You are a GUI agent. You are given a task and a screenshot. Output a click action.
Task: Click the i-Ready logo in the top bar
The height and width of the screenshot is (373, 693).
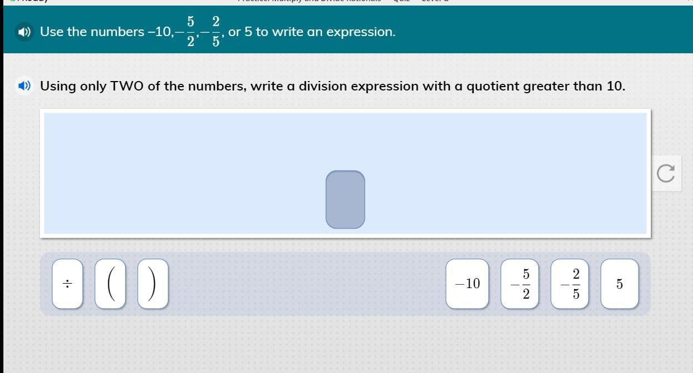(x=28, y=2)
